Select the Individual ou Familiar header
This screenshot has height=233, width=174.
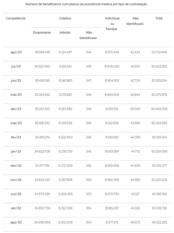(112, 24)
